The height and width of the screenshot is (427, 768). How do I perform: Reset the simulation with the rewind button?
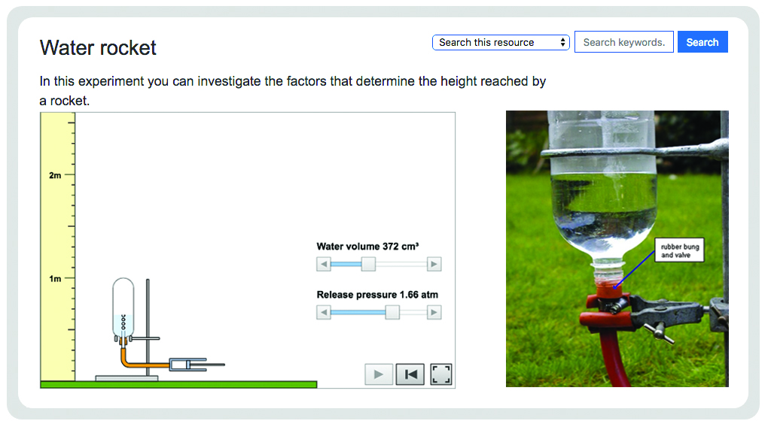(x=410, y=374)
